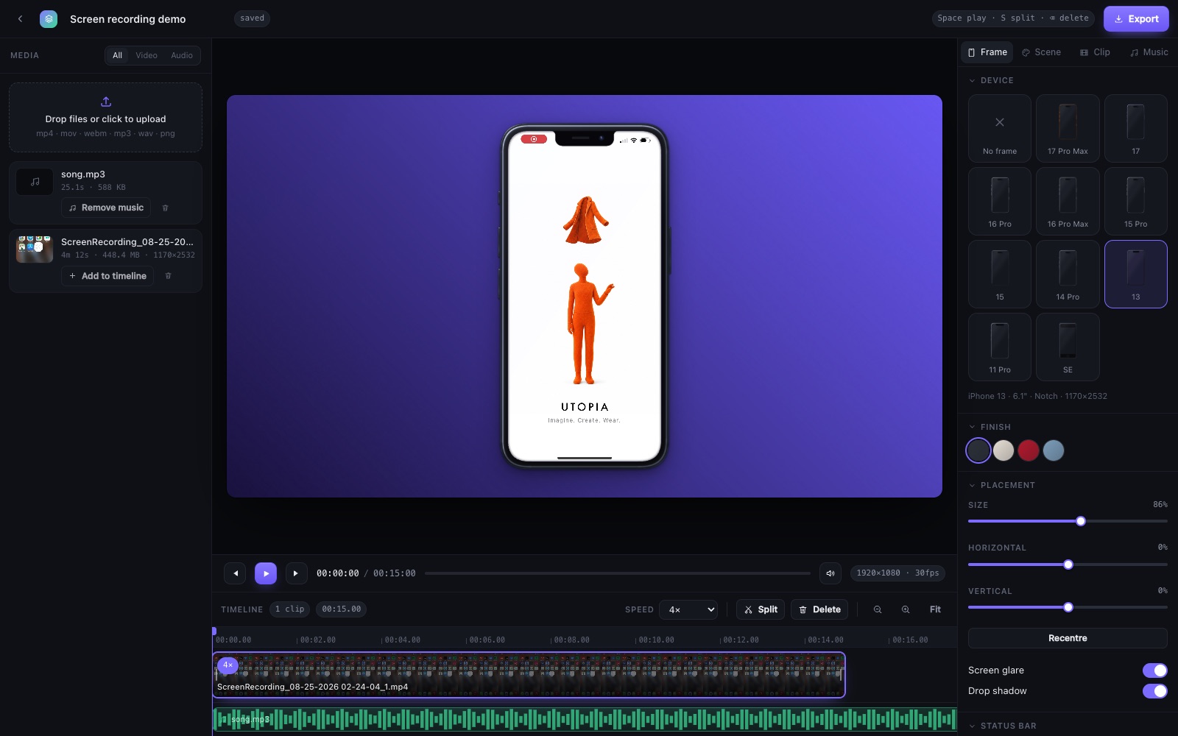Delete the selected clip with Delete button
Viewport: 1178px width, 736px height.
pos(819,609)
